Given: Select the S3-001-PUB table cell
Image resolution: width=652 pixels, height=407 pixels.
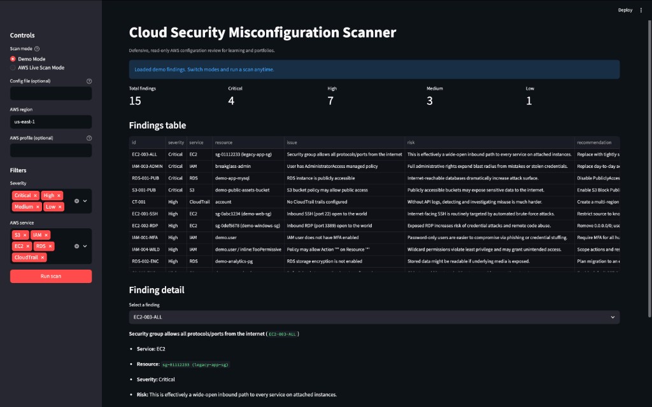Looking at the screenshot, I should click(x=147, y=190).
